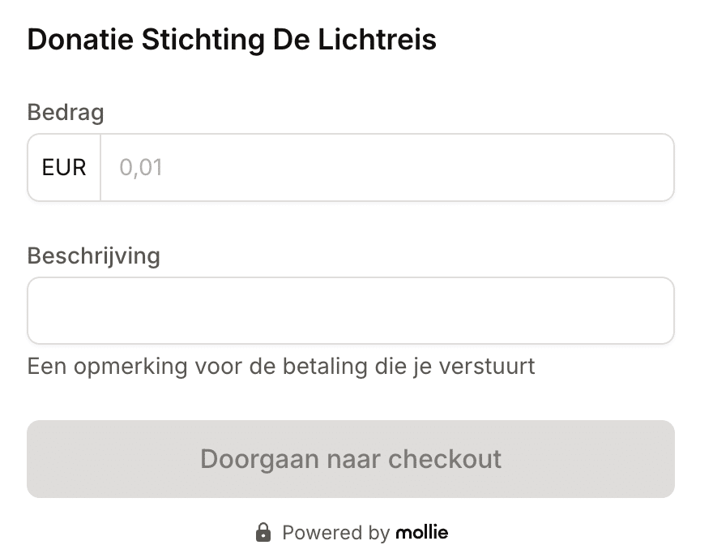Click inside the Beschrijving text field
This screenshot has height=558, width=713.
(350, 311)
